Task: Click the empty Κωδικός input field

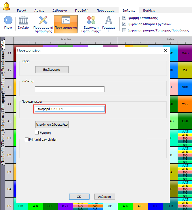Action: point(69,89)
